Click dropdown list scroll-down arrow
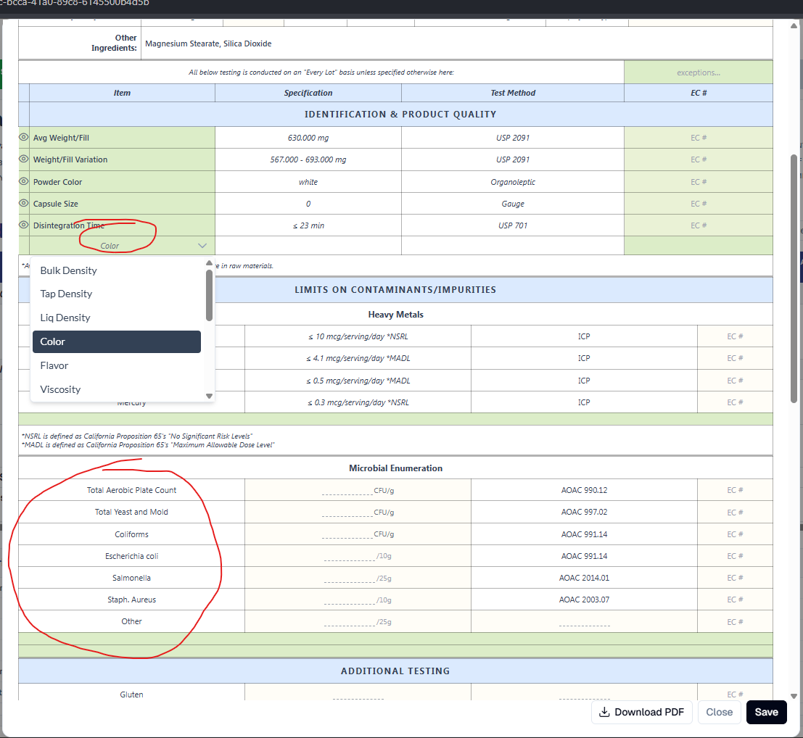 coord(209,396)
